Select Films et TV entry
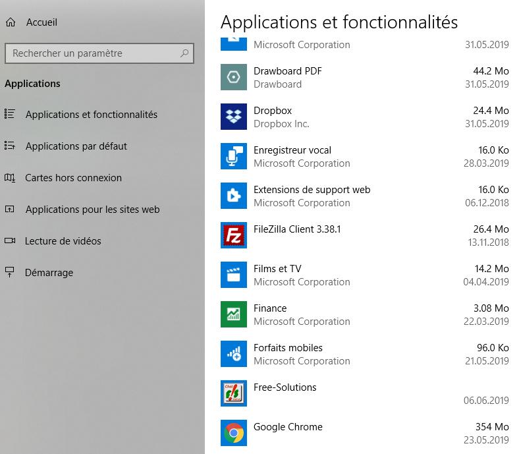Viewport: 519px width, 454px height. (x=277, y=269)
